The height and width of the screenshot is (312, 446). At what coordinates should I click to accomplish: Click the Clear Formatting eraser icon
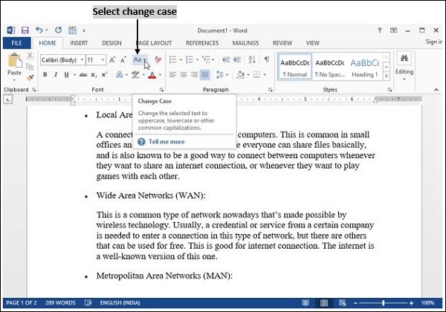tap(157, 59)
